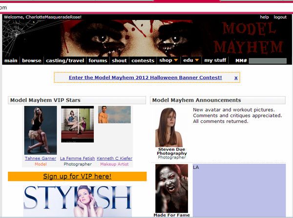293x218 pixels.
Task: Open La Femme Fetish profile link
Action: (x=77, y=159)
